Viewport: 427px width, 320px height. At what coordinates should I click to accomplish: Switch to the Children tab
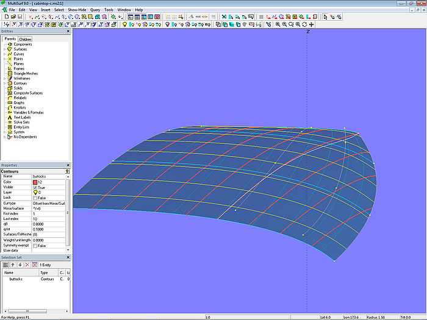25,39
